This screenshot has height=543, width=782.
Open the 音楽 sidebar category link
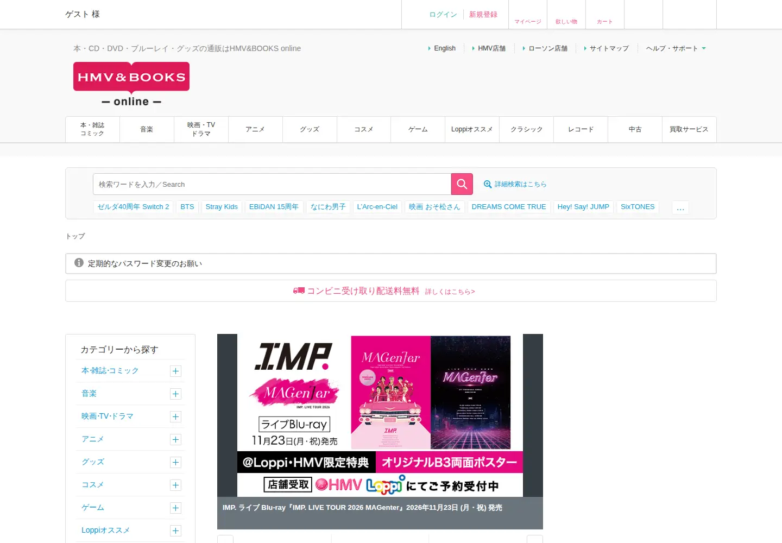89,393
